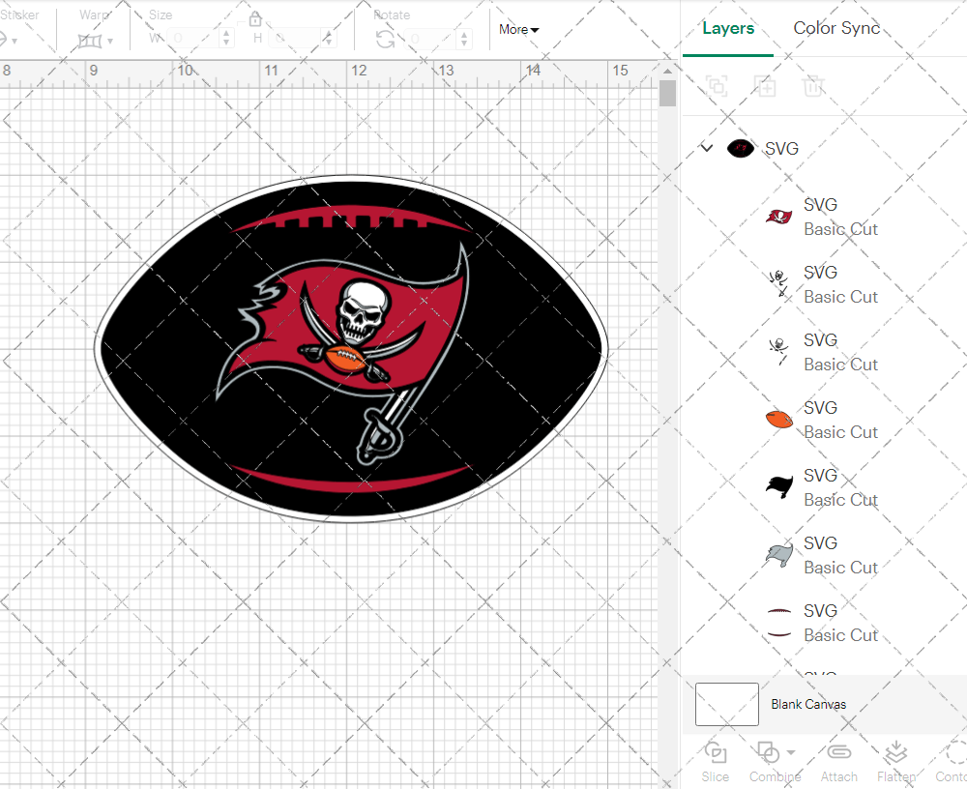967x789 pixels.
Task: Open the Combine dropdown arrow
Action: (x=791, y=752)
